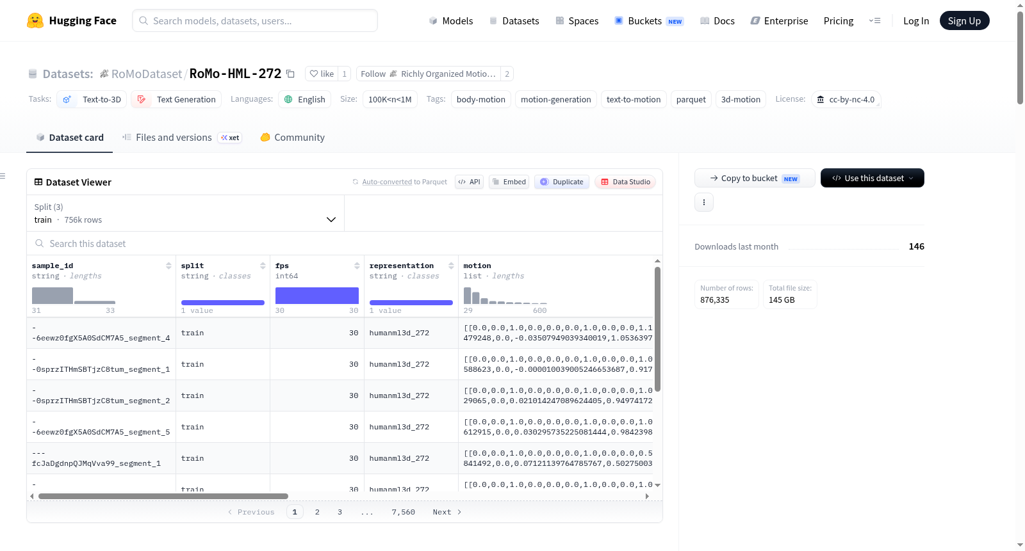The width and height of the screenshot is (1025, 551).
Task: Open the Use this dataset dropdown
Action: (x=872, y=178)
